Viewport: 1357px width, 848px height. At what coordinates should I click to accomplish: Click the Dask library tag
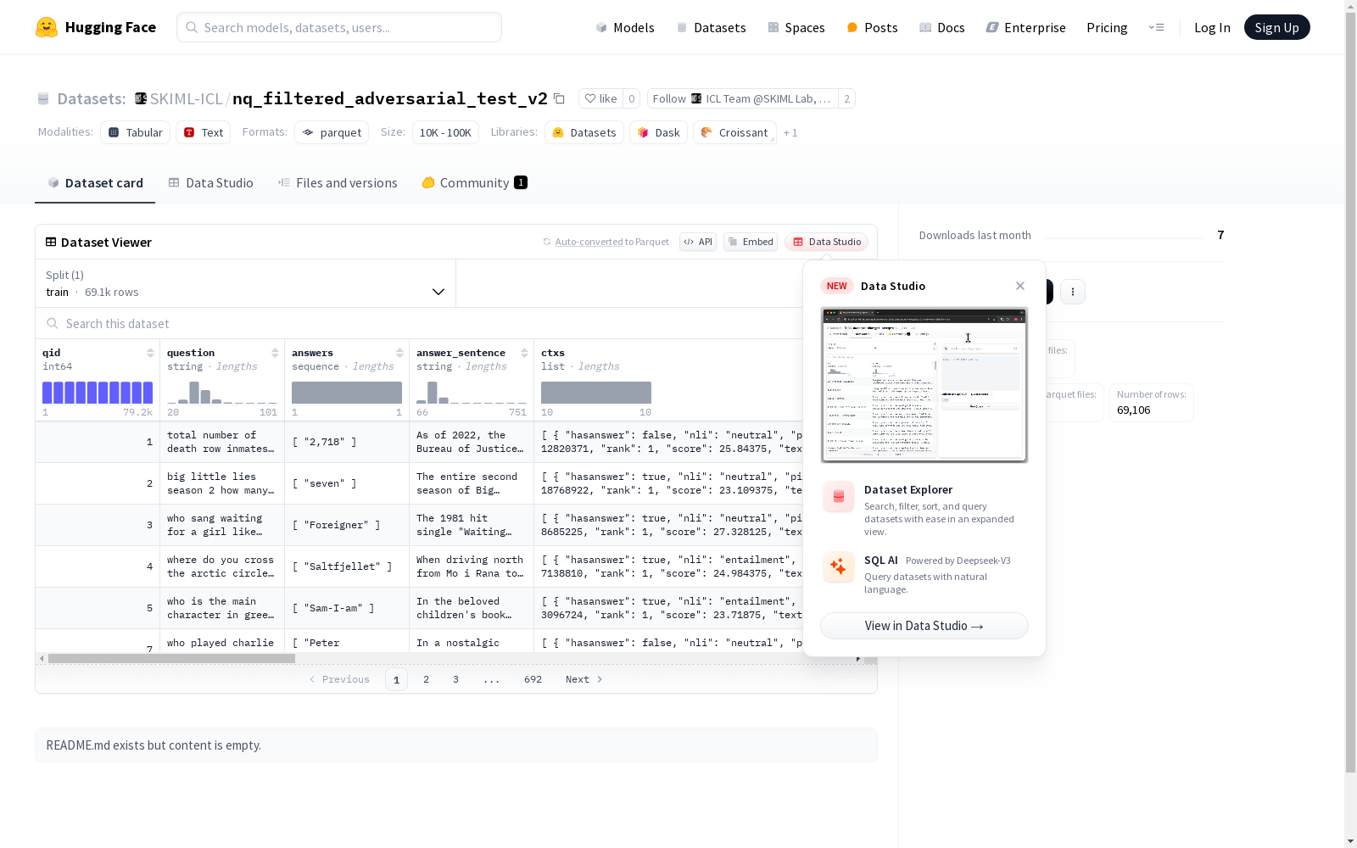658,132
